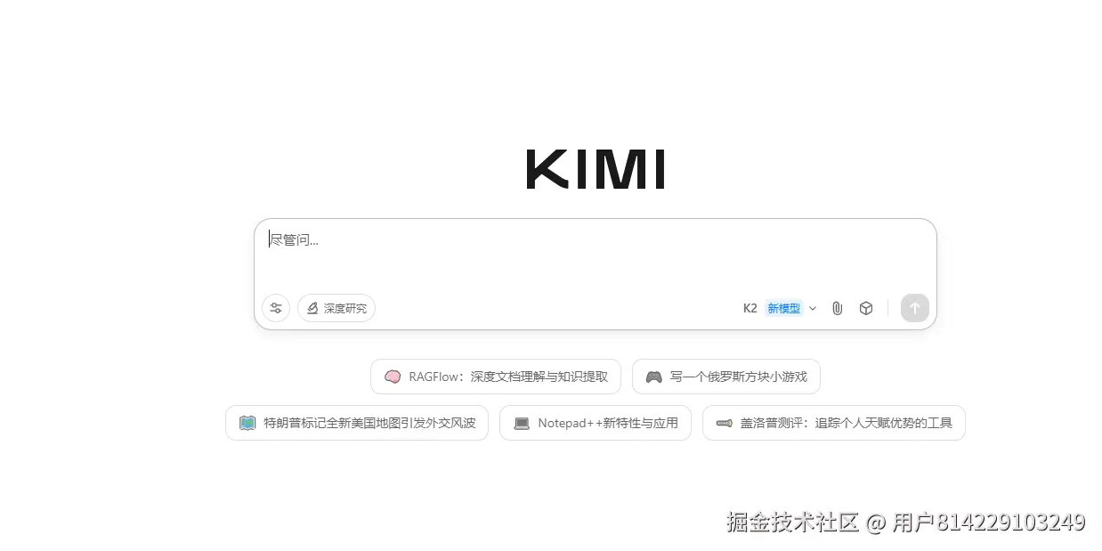Open 盖洛普测评：追踪个人天赋优势的工具 suggestion text

coord(847,423)
